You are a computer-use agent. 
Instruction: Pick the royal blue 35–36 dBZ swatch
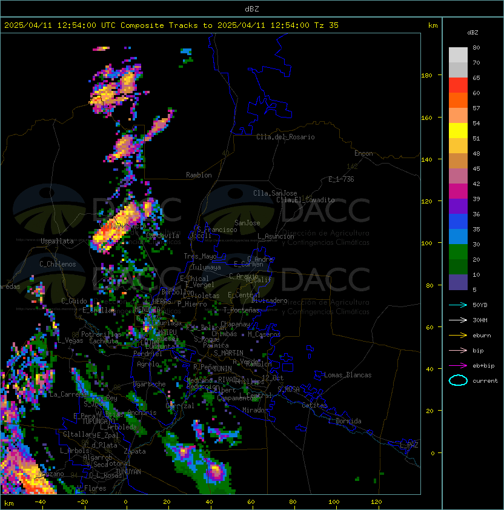tap(458, 222)
